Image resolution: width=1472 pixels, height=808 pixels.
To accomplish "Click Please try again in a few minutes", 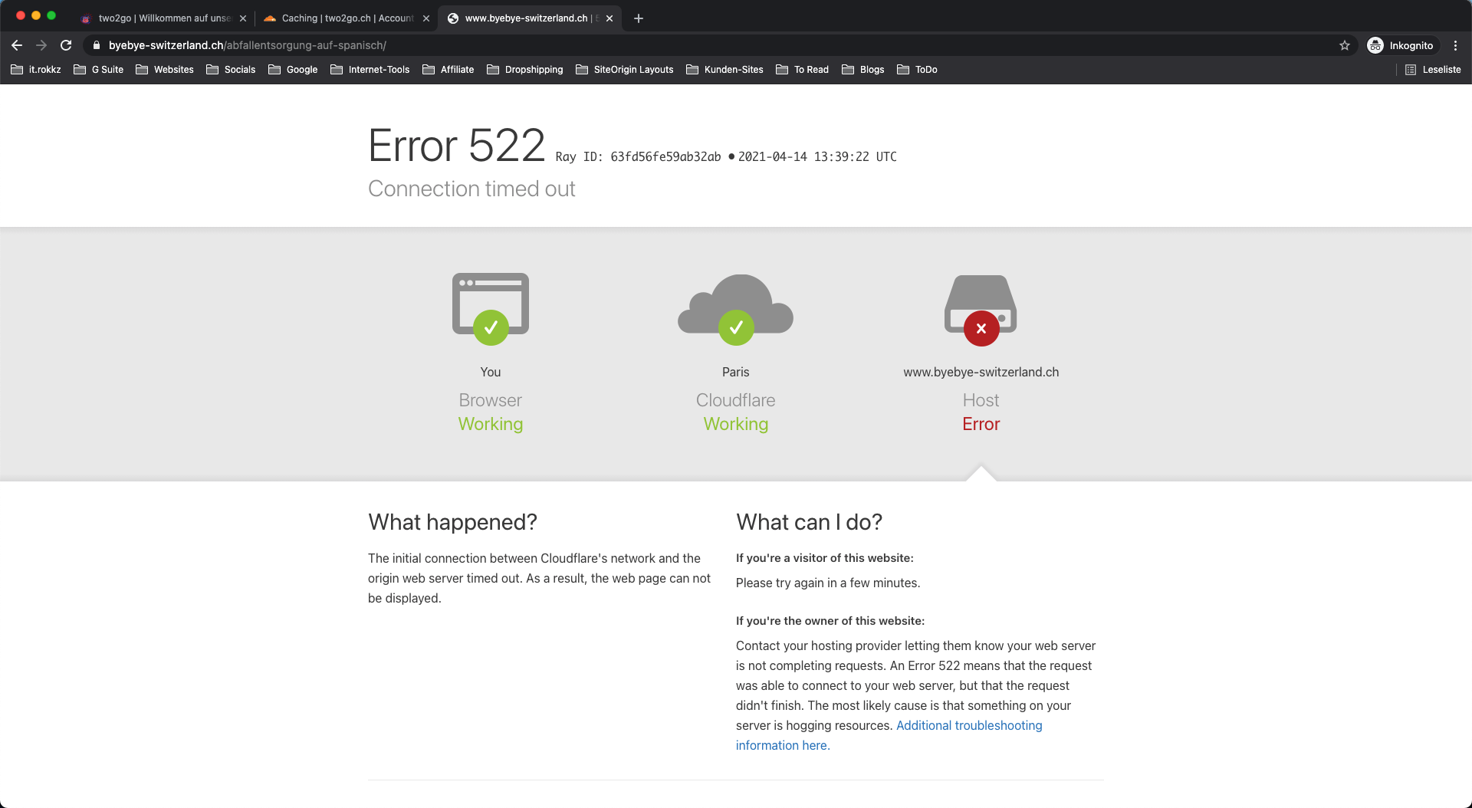I will (x=828, y=583).
